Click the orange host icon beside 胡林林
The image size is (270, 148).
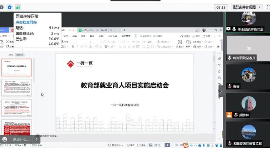click(229, 115)
